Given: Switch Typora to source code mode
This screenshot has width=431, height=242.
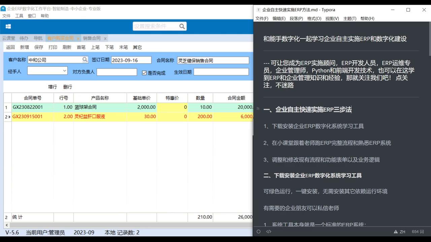Looking at the screenshot, I should click(268, 231).
